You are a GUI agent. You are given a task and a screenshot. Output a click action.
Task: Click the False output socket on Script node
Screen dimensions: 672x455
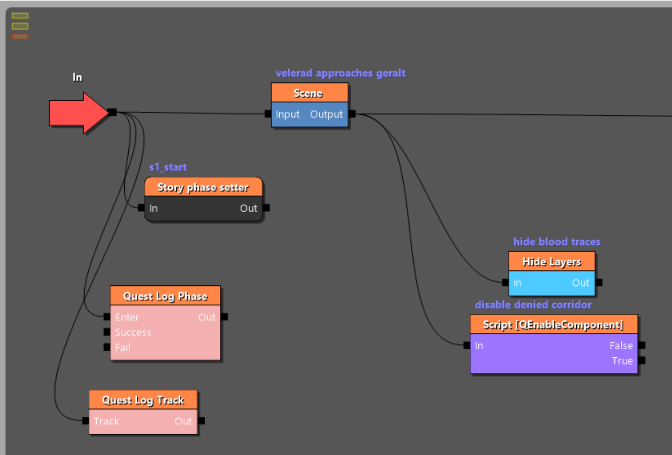[x=642, y=345]
